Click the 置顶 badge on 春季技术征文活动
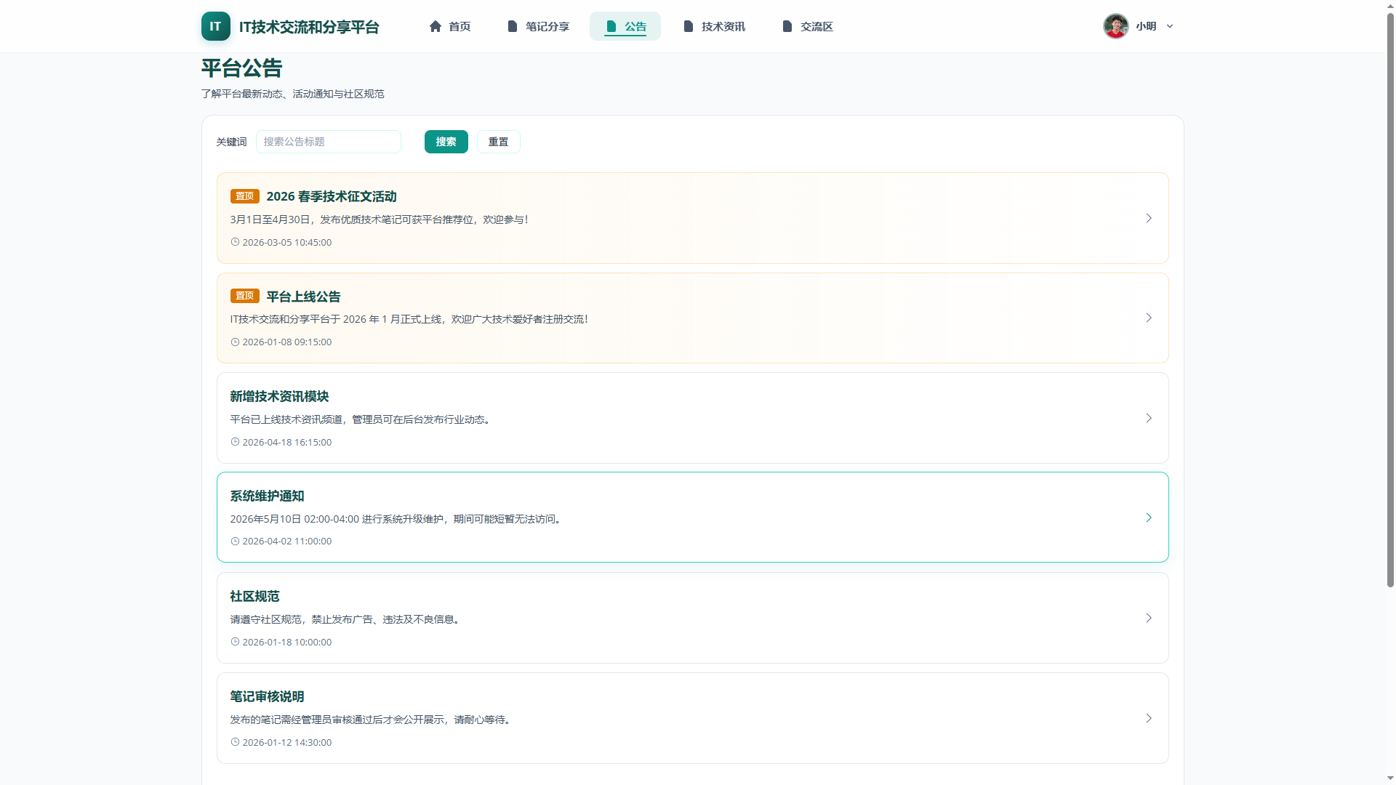The width and height of the screenshot is (1396, 785). point(244,196)
